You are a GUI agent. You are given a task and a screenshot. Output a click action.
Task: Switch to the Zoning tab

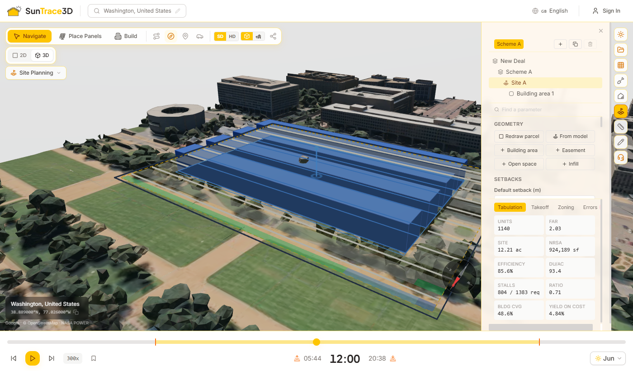tap(566, 207)
